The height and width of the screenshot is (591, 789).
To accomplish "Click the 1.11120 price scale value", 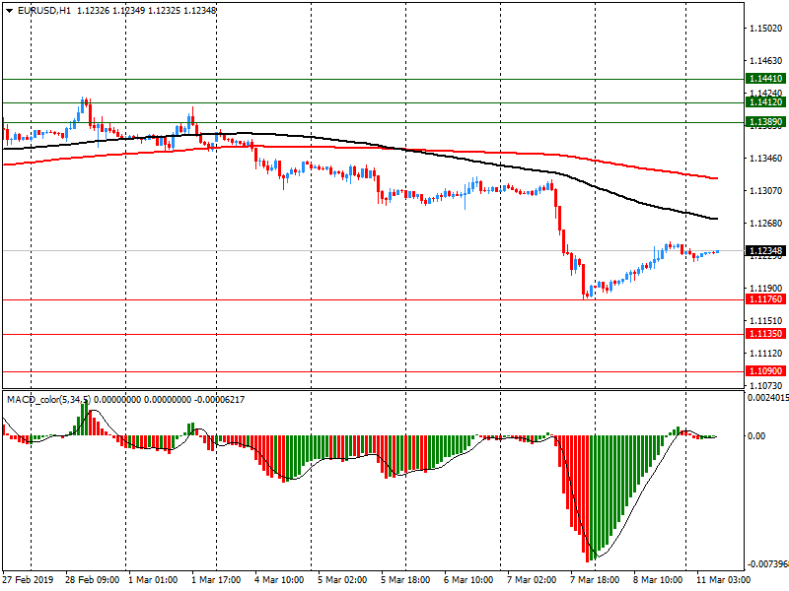I will 766,354.
